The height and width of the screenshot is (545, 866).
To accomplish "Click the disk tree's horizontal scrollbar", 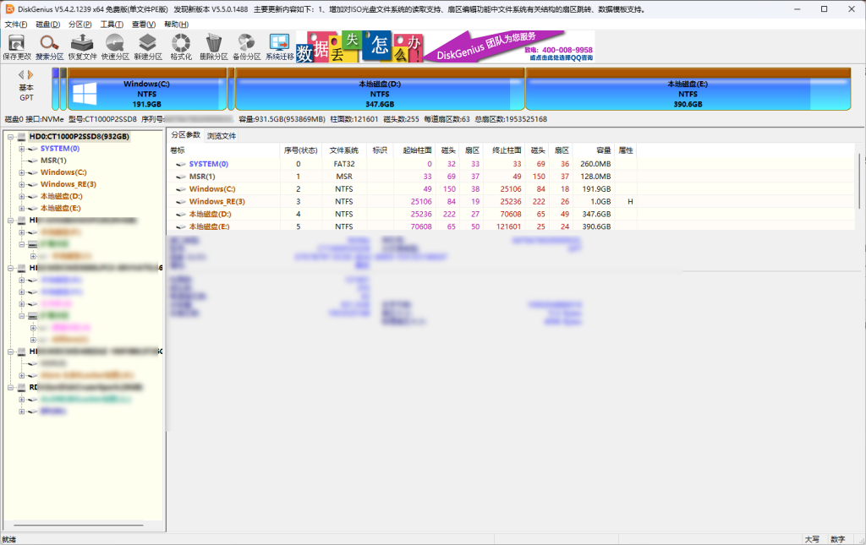I will 79,525.
